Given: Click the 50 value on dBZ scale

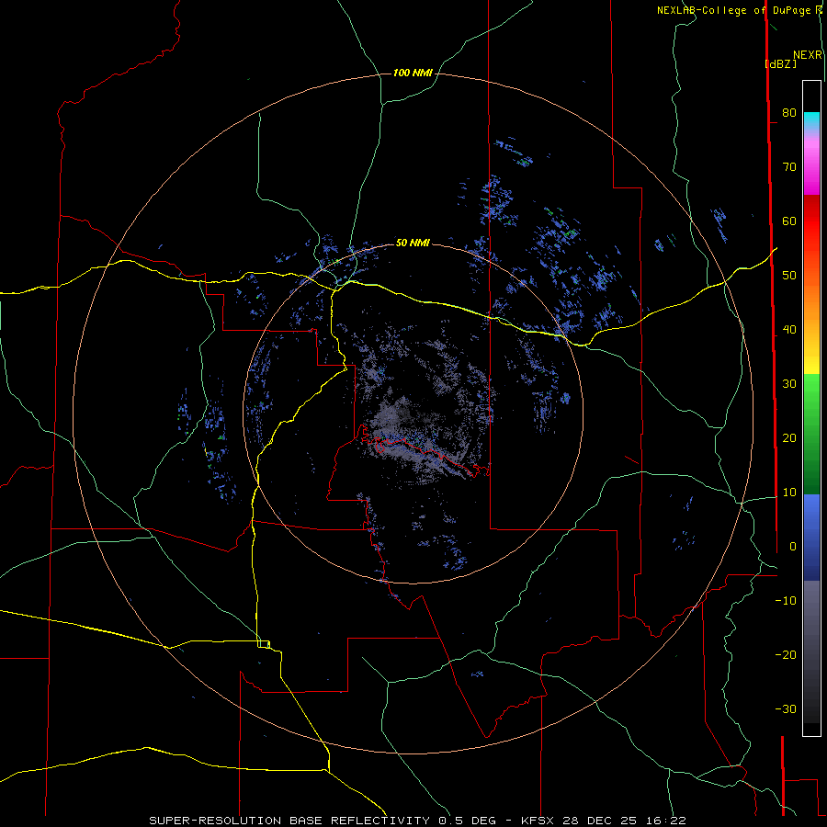Looking at the screenshot, I should point(789,276).
